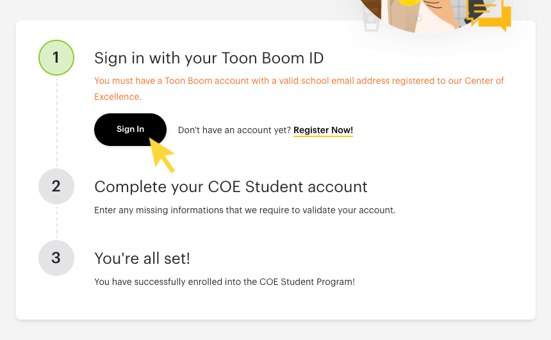Click the orange school email requirement text

click(256, 81)
